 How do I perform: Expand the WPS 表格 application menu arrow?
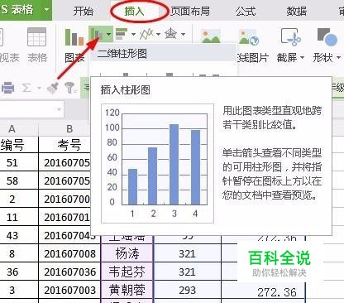[x=46, y=10]
